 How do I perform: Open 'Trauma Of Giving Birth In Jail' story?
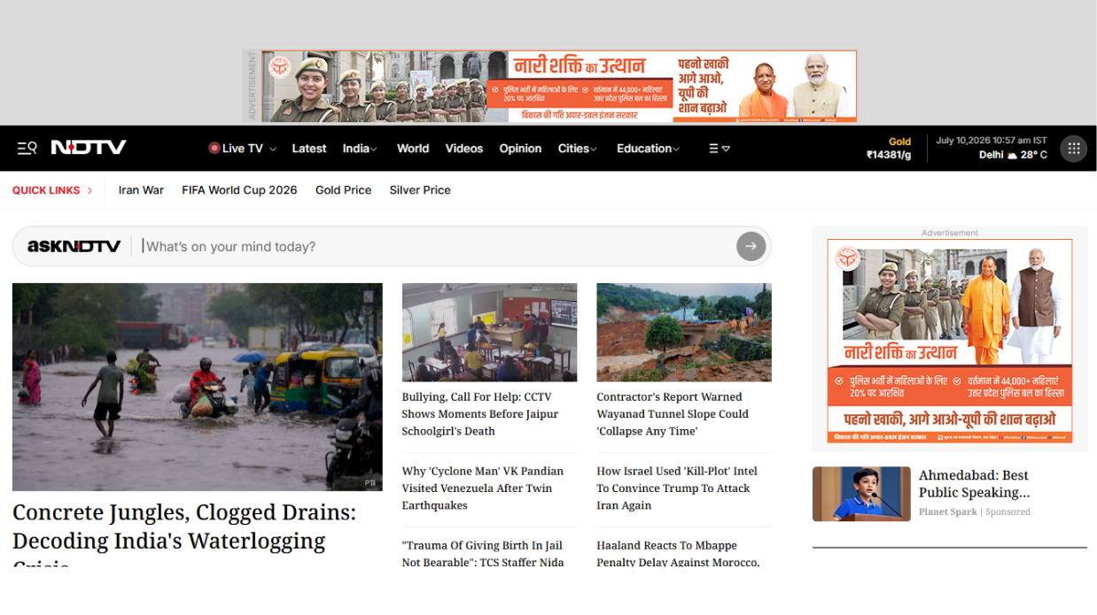coord(483,553)
